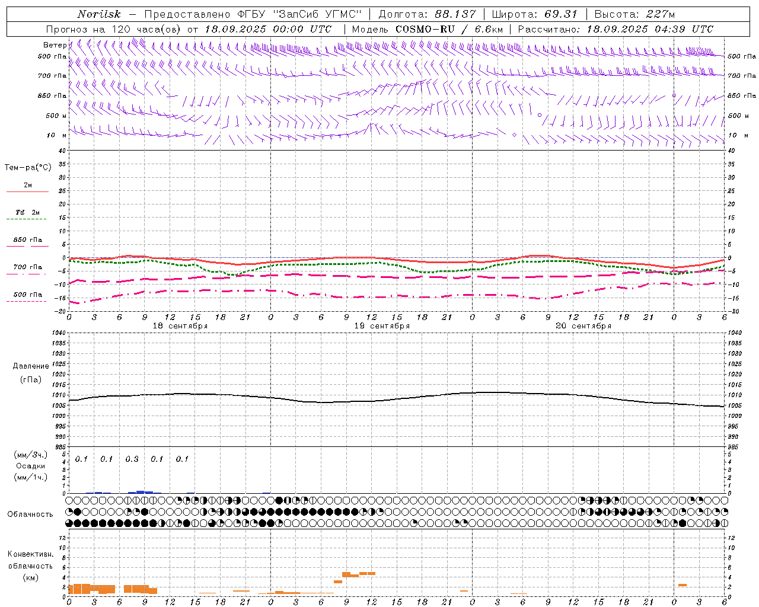Screen dimensions: 759x607
Task: Click the (мм/1ч.) precipitation unit label
Action: pyautogui.click(x=31, y=477)
